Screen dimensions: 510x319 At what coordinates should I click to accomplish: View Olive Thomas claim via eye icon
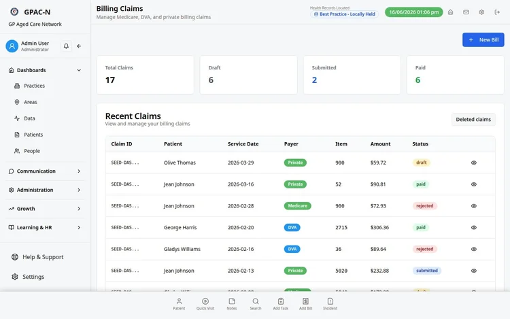[474, 163]
